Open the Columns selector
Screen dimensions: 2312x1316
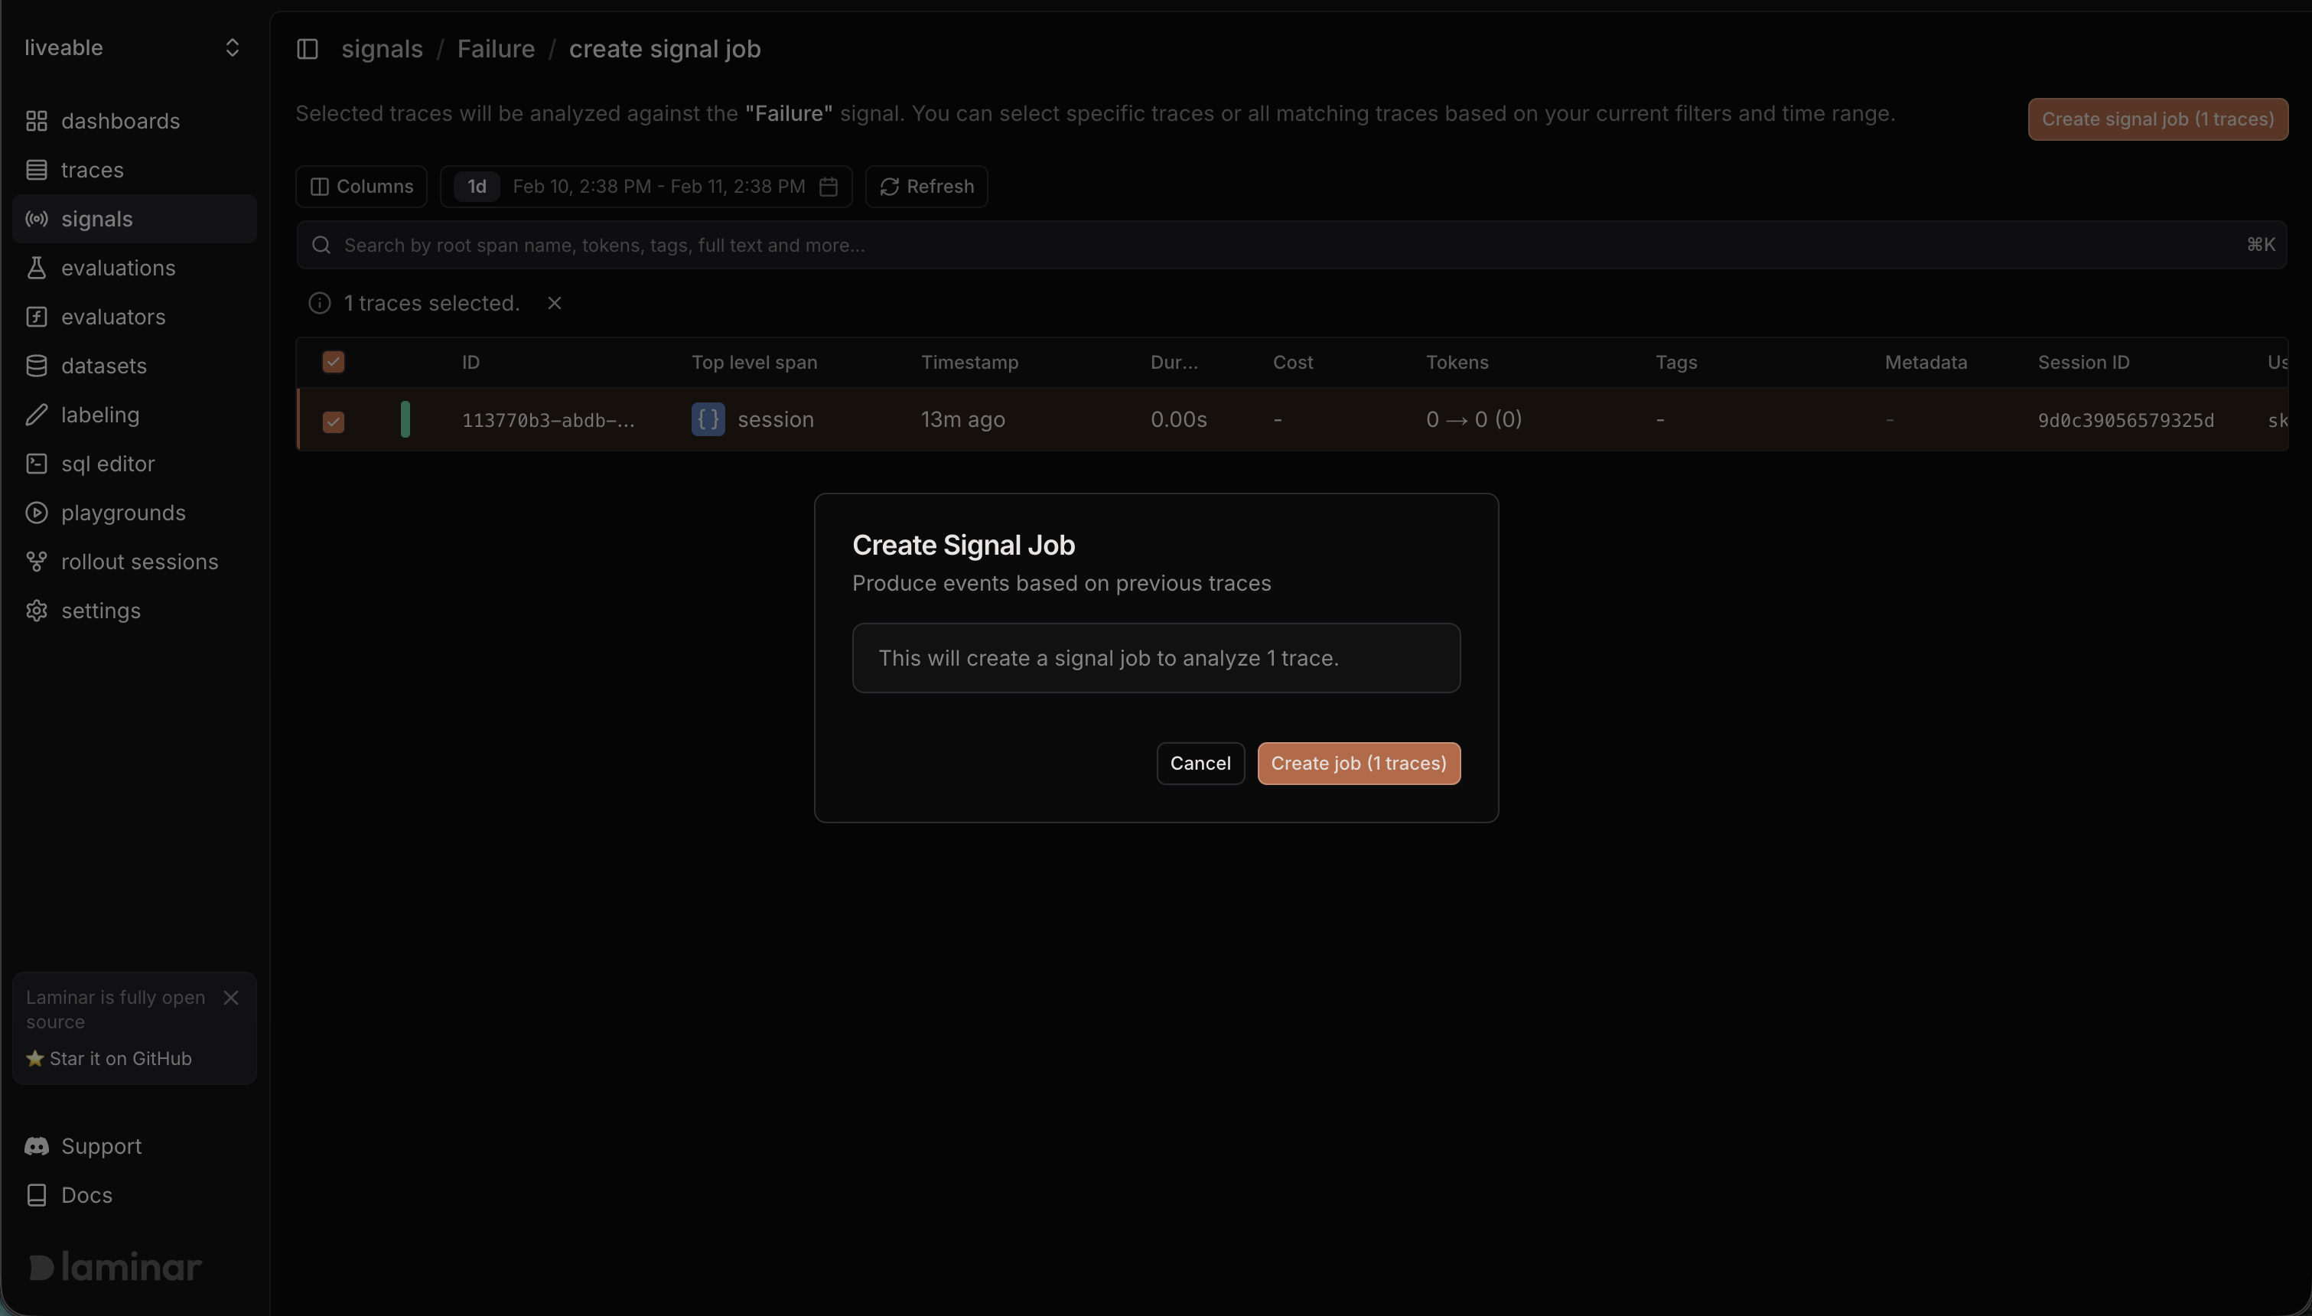tap(360, 186)
